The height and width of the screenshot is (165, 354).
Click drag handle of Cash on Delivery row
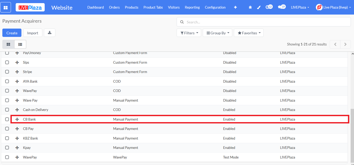pos(17,110)
